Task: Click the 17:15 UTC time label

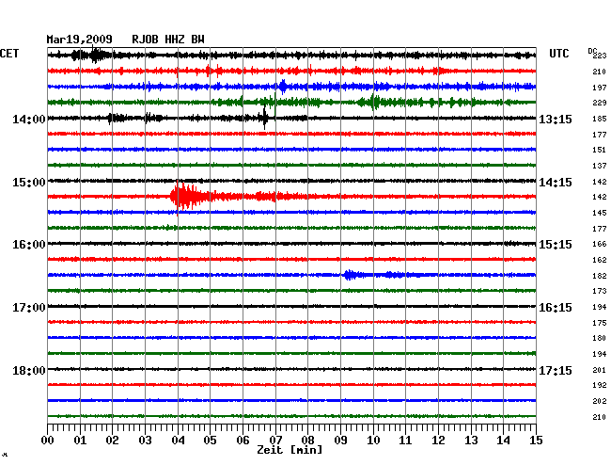Action: click(556, 370)
